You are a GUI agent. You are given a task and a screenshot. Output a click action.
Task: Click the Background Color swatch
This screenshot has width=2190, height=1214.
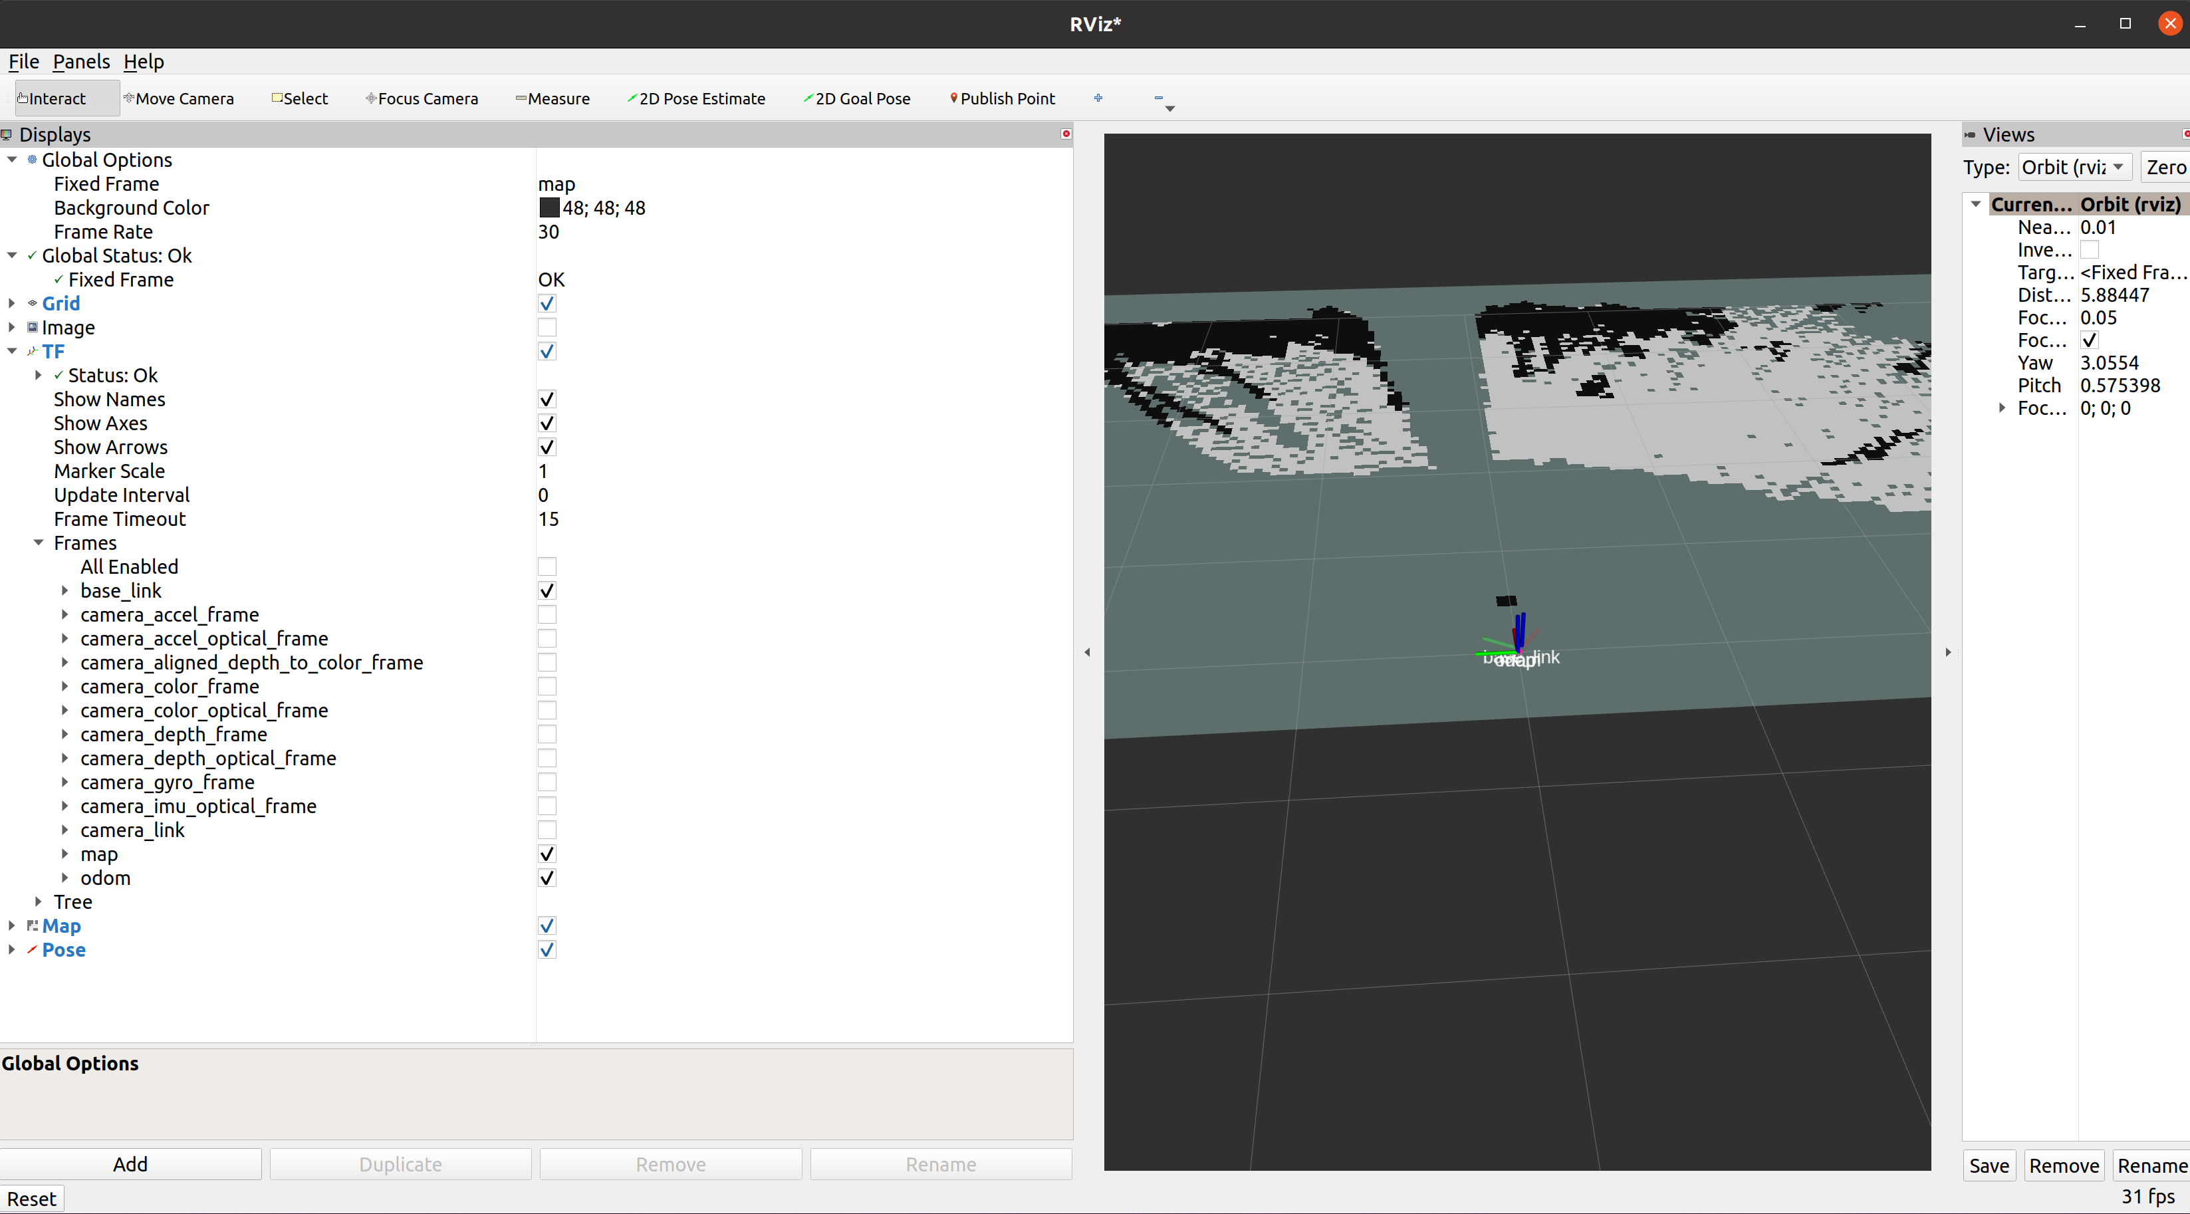[x=549, y=207]
